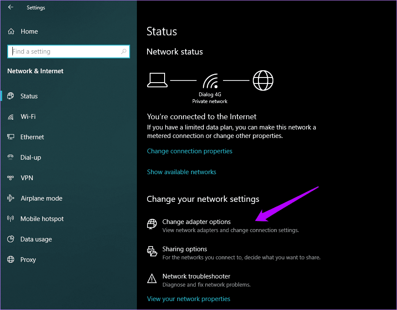Focus the Find a setting search box
This screenshot has height=310, width=397.
click(x=69, y=52)
